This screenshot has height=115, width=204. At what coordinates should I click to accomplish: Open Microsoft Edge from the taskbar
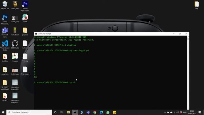(x=101, y=112)
